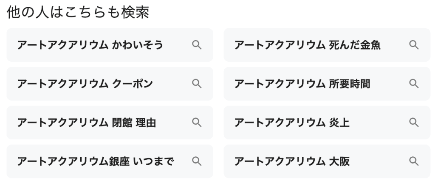Screen dimensions: 435x183
Task: Choose the アートアクアリウム 閉館 理由 suggestion
Action: pyautogui.click(x=87, y=123)
